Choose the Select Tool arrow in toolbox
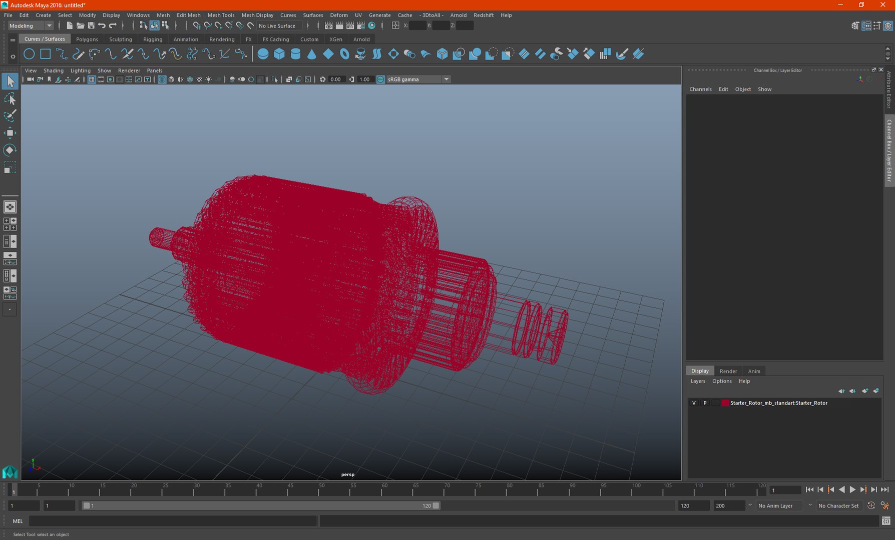This screenshot has height=540, width=895. point(10,81)
